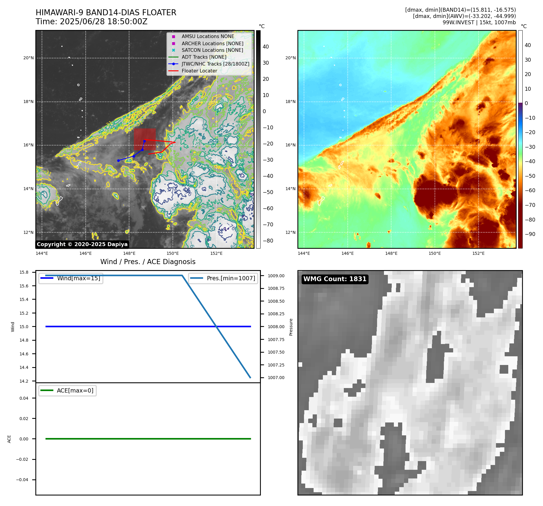Screen dimensions: 543x506
Task: Click the green ACE line at 0.00
Action: pos(148,439)
